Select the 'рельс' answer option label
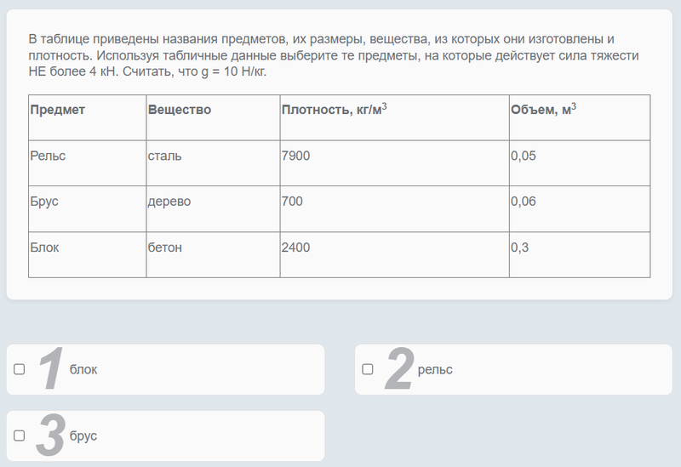 click(435, 370)
